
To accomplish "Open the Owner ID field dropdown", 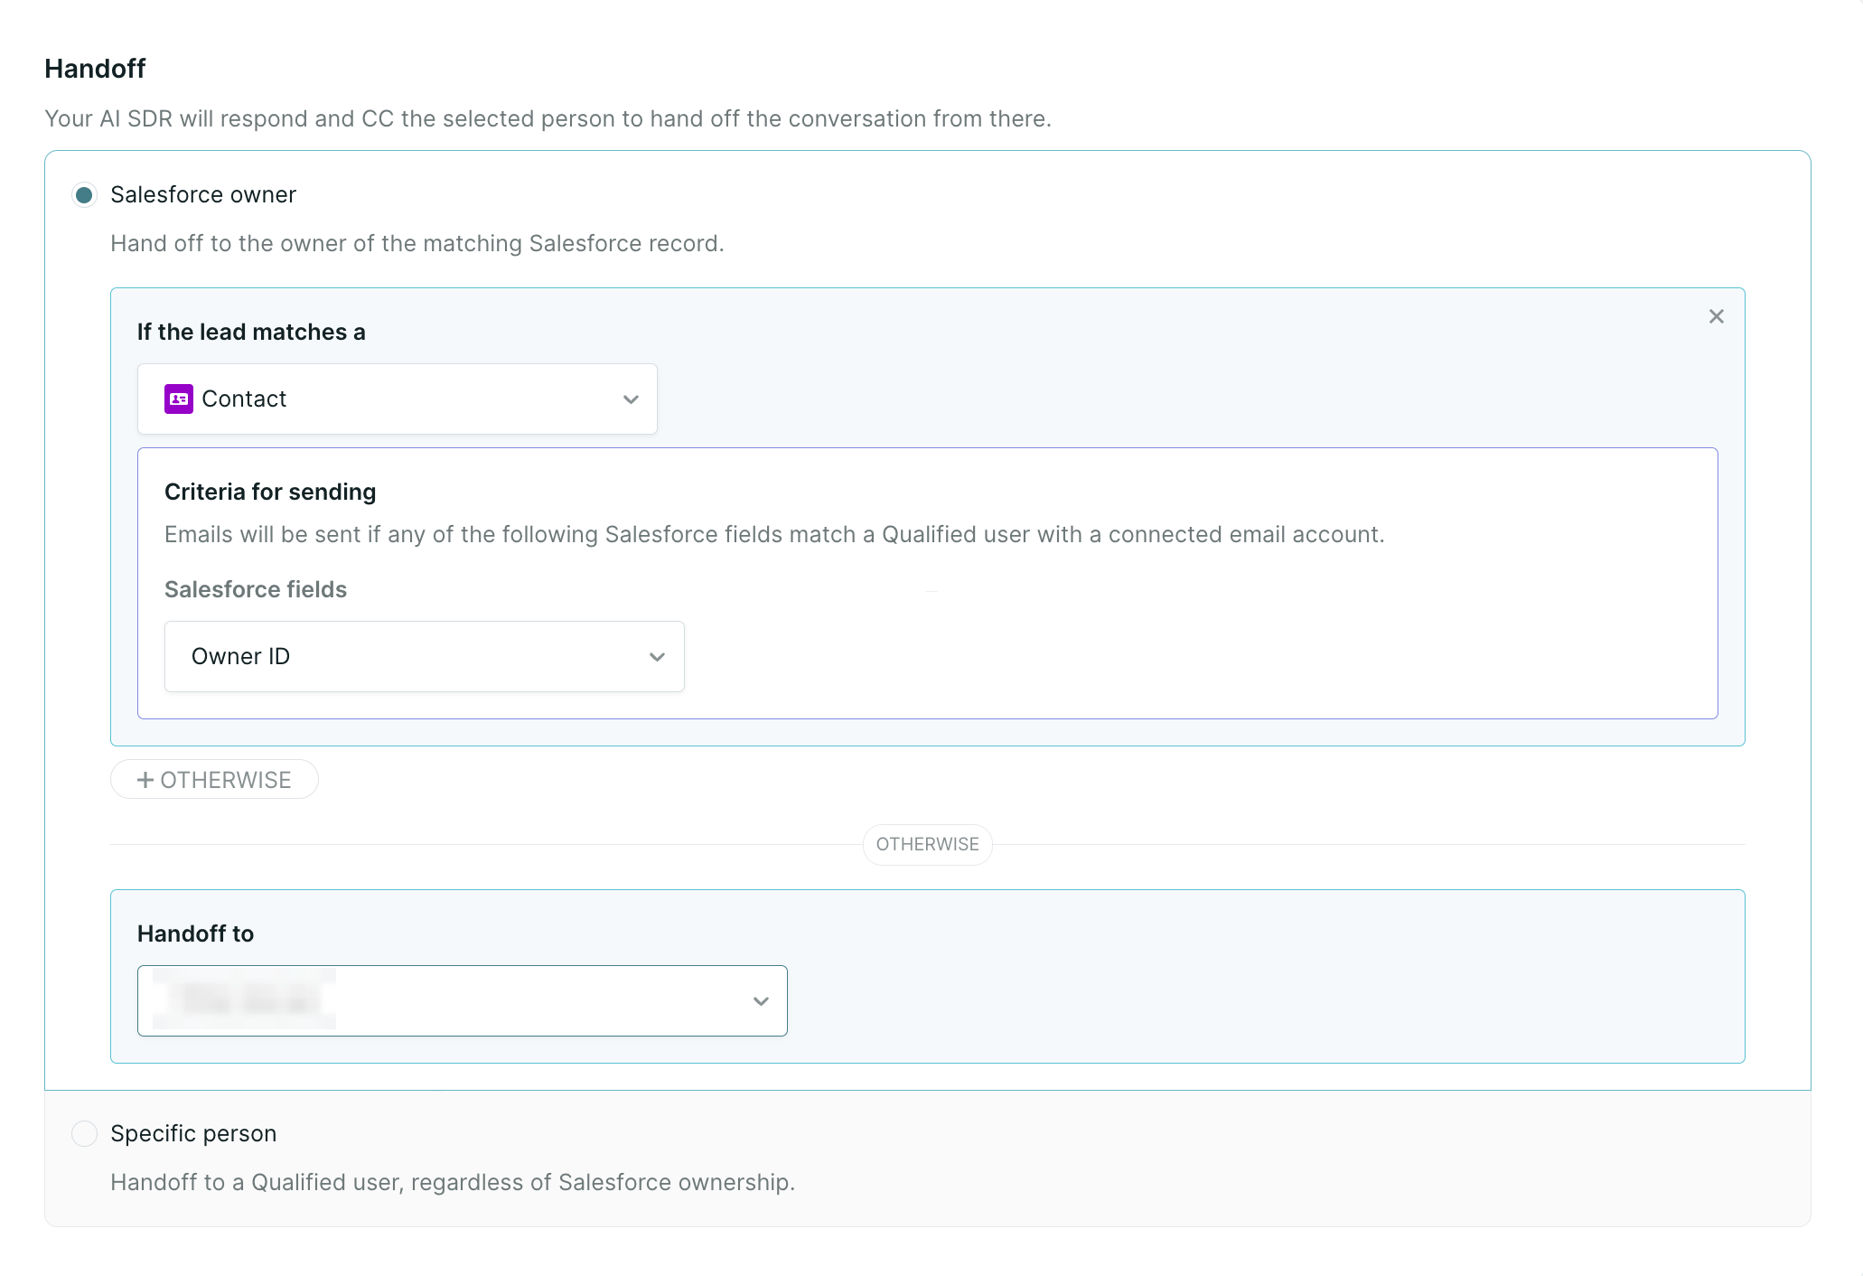I will [424, 656].
